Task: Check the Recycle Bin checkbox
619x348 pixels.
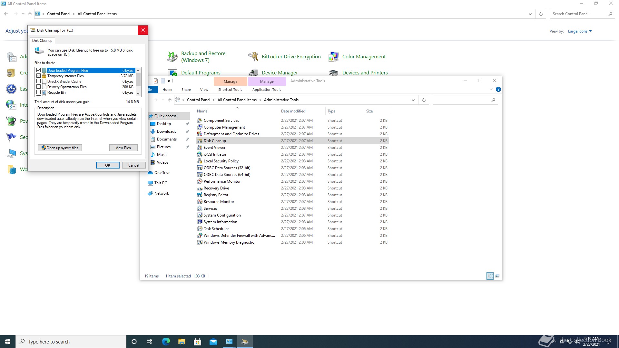Action: tap(39, 92)
